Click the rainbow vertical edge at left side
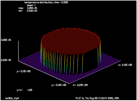The height and width of the screenshot is (101, 137). [x=41, y=52]
